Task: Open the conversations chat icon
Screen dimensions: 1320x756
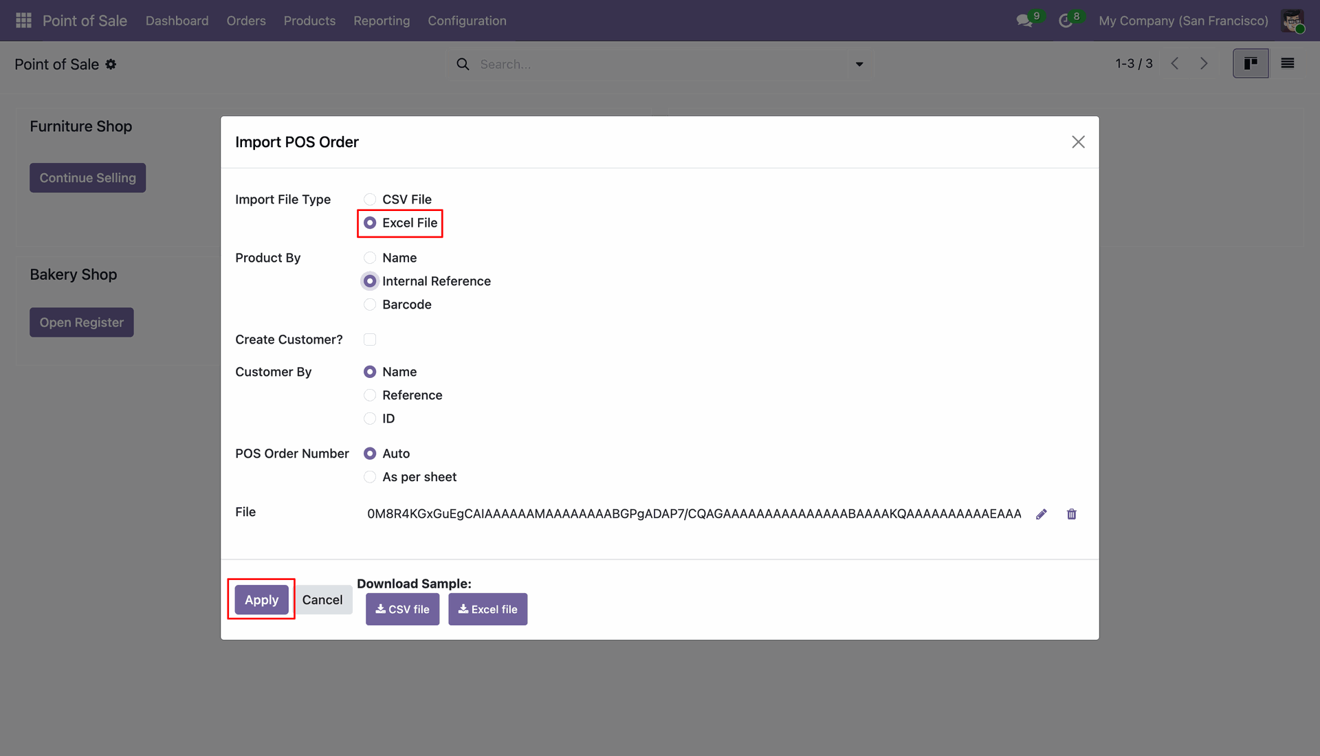Action: pos(1024,21)
